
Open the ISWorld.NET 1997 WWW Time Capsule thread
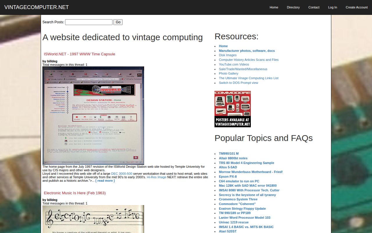point(79,54)
